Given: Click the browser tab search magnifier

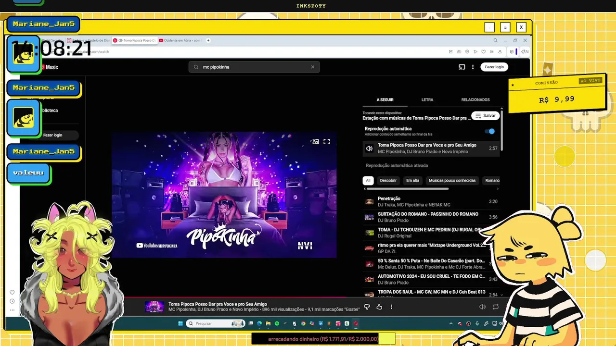Looking at the screenshot, I should tap(495, 40).
